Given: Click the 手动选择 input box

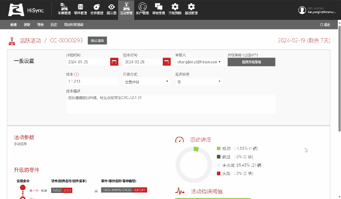Looking at the screenshot, I should (x=51, y=151).
